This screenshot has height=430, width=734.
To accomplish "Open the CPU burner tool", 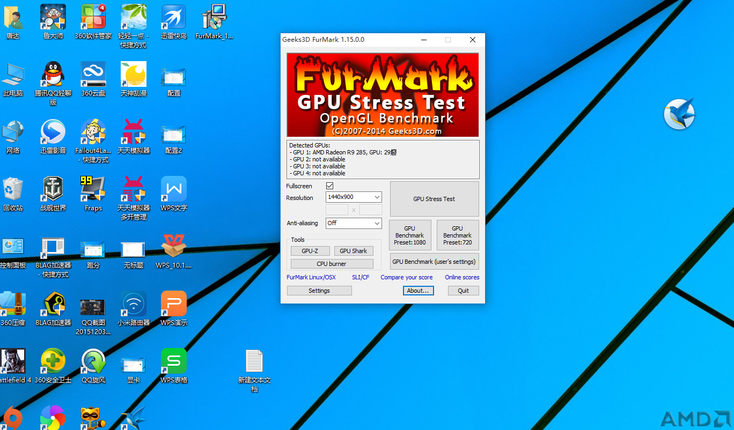I will [x=332, y=264].
